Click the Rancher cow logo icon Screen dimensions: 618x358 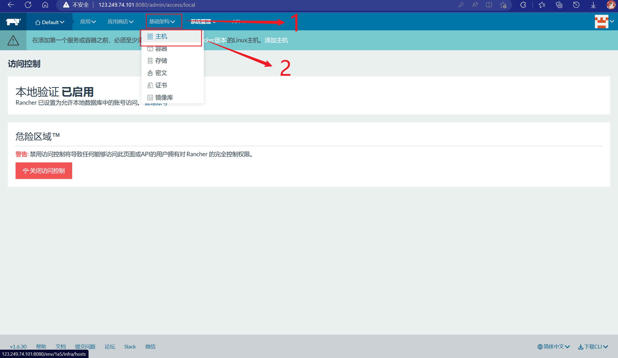tap(13, 22)
